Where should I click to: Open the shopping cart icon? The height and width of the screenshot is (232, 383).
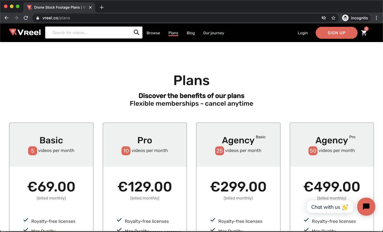coord(364,33)
